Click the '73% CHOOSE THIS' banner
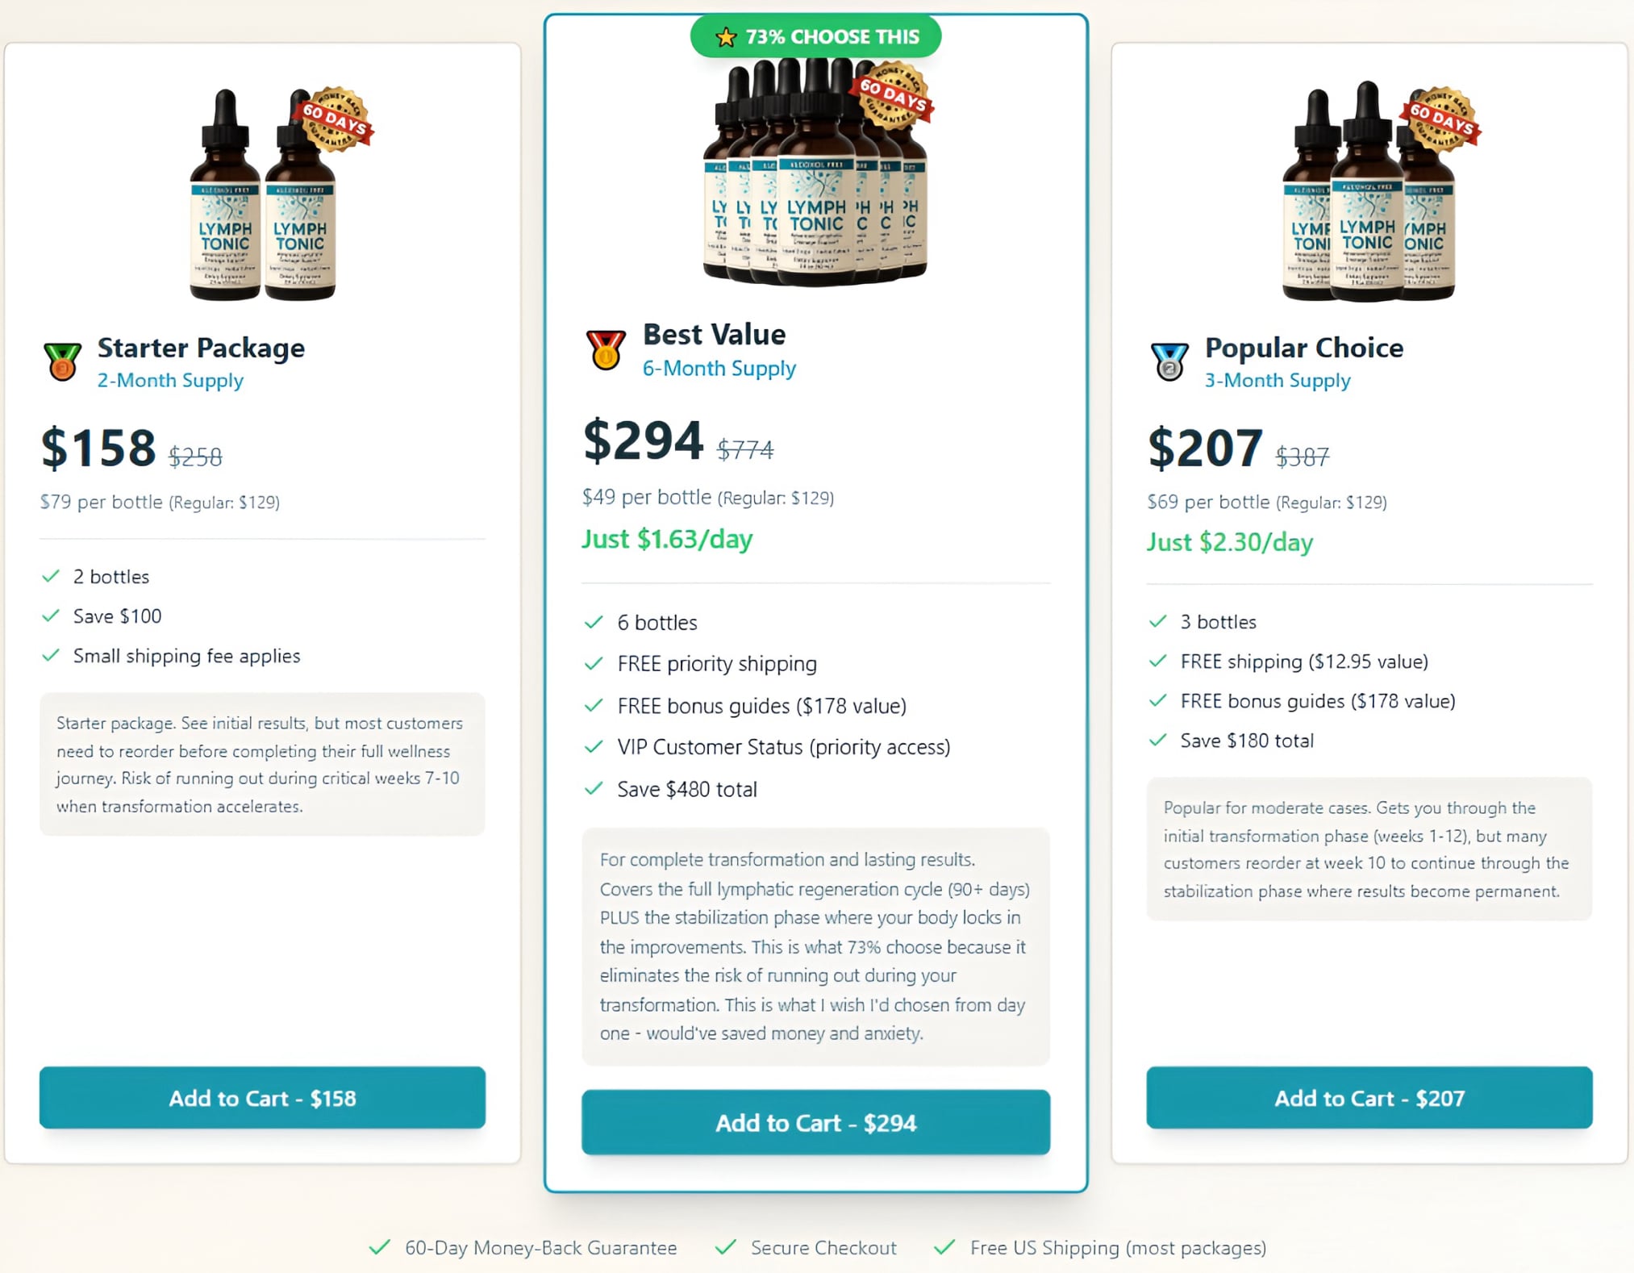This screenshot has height=1273, width=1634. pyautogui.click(x=815, y=36)
